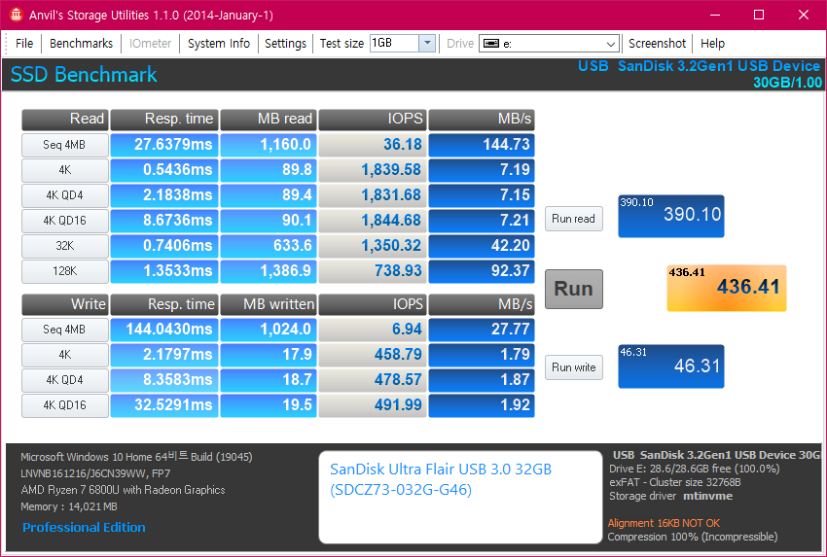Click the Read column header
Viewport: 827px width, 557px height.
[65, 120]
